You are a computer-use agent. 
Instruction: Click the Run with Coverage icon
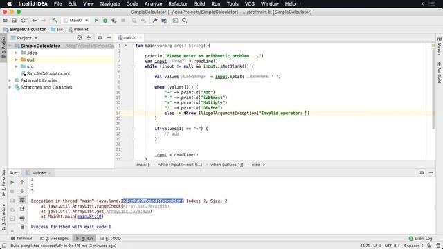coord(114,20)
